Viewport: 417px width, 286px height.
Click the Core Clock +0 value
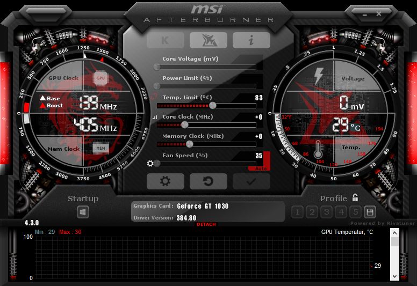[x=259, y=117]
